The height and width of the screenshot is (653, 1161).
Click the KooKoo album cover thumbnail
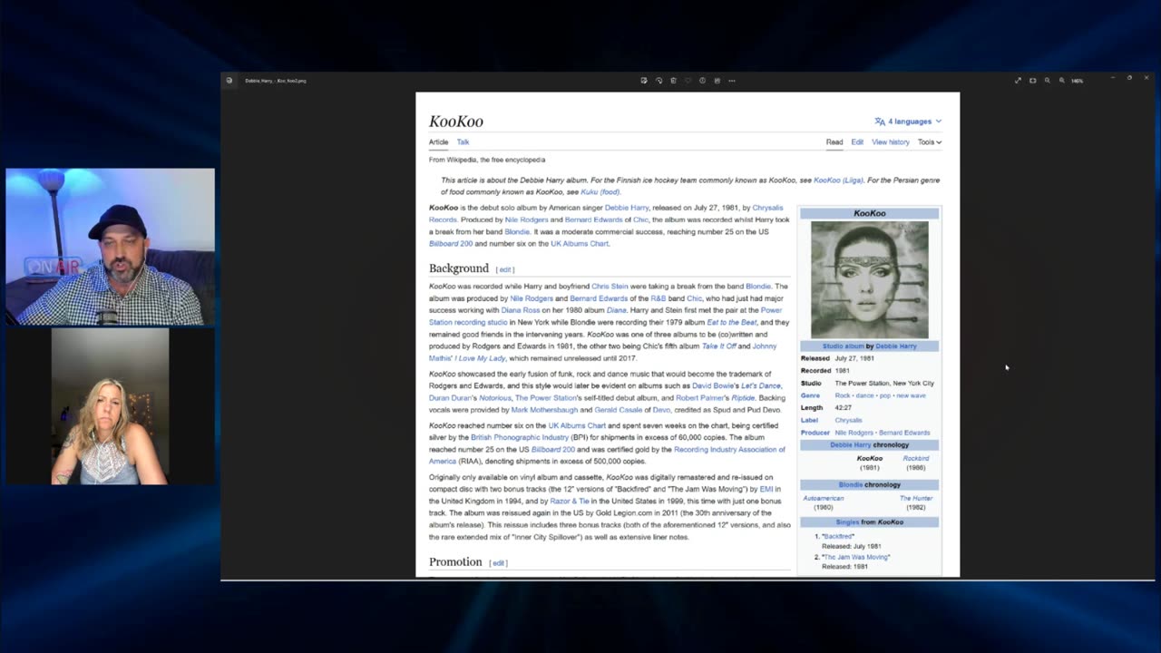(869, 279)
